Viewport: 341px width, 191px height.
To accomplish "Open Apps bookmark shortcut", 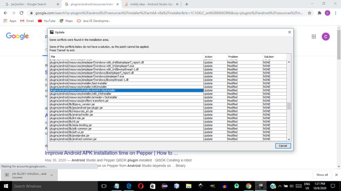I will pos(10,21).
